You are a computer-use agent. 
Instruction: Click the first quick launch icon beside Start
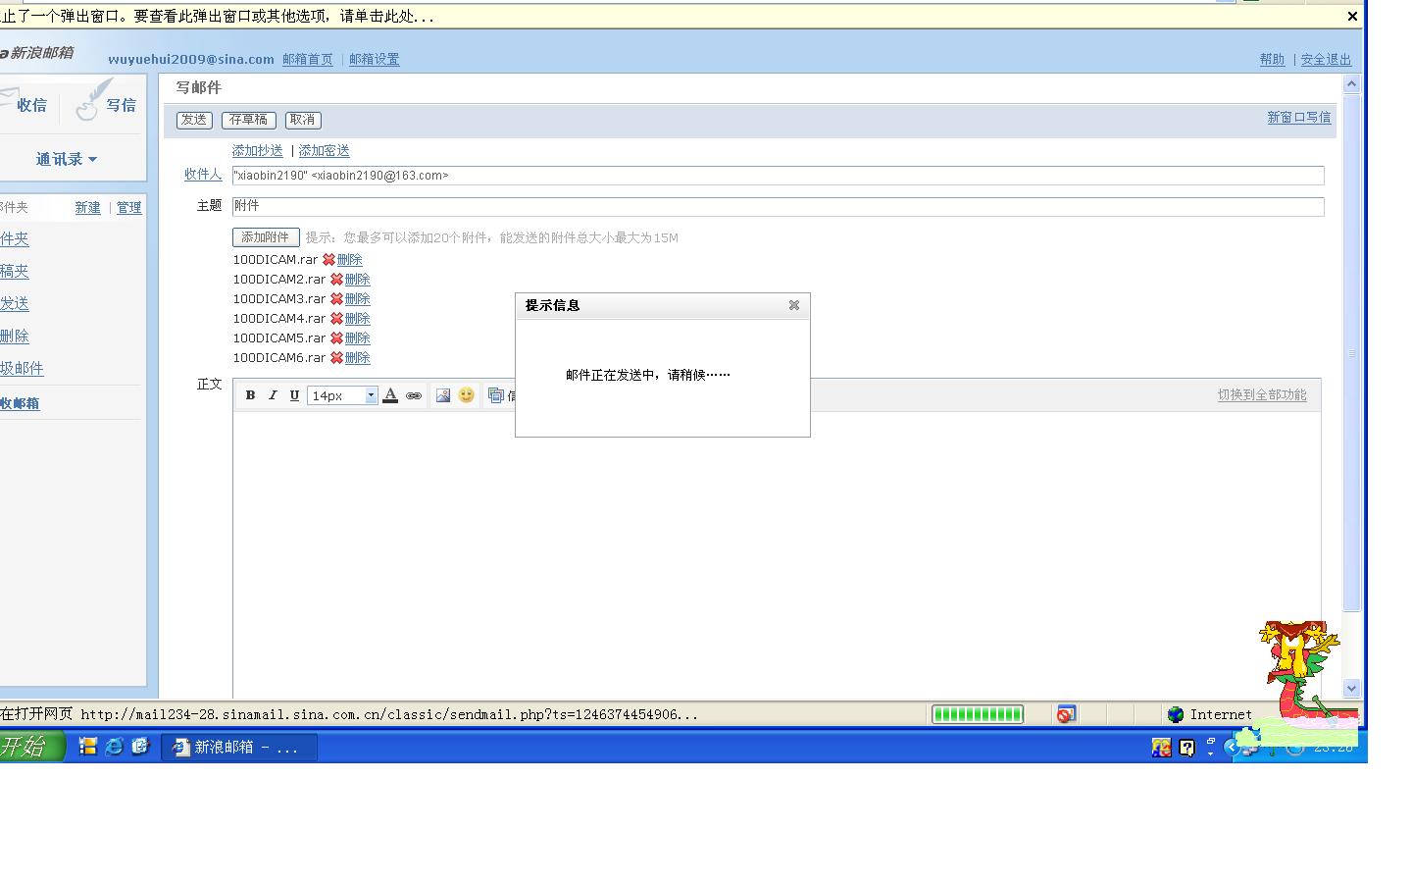point(87,747)
